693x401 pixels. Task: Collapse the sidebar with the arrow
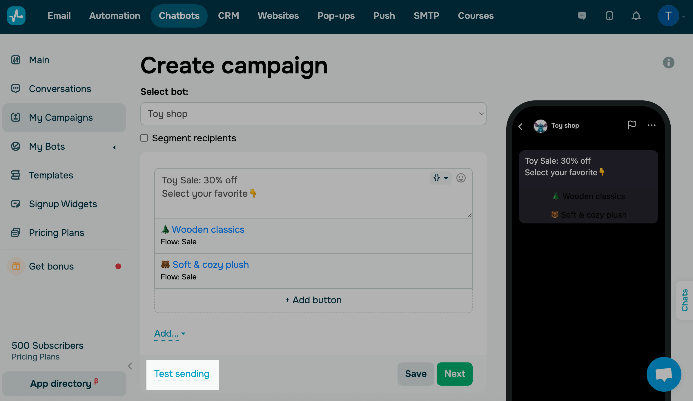coord(130,366)
